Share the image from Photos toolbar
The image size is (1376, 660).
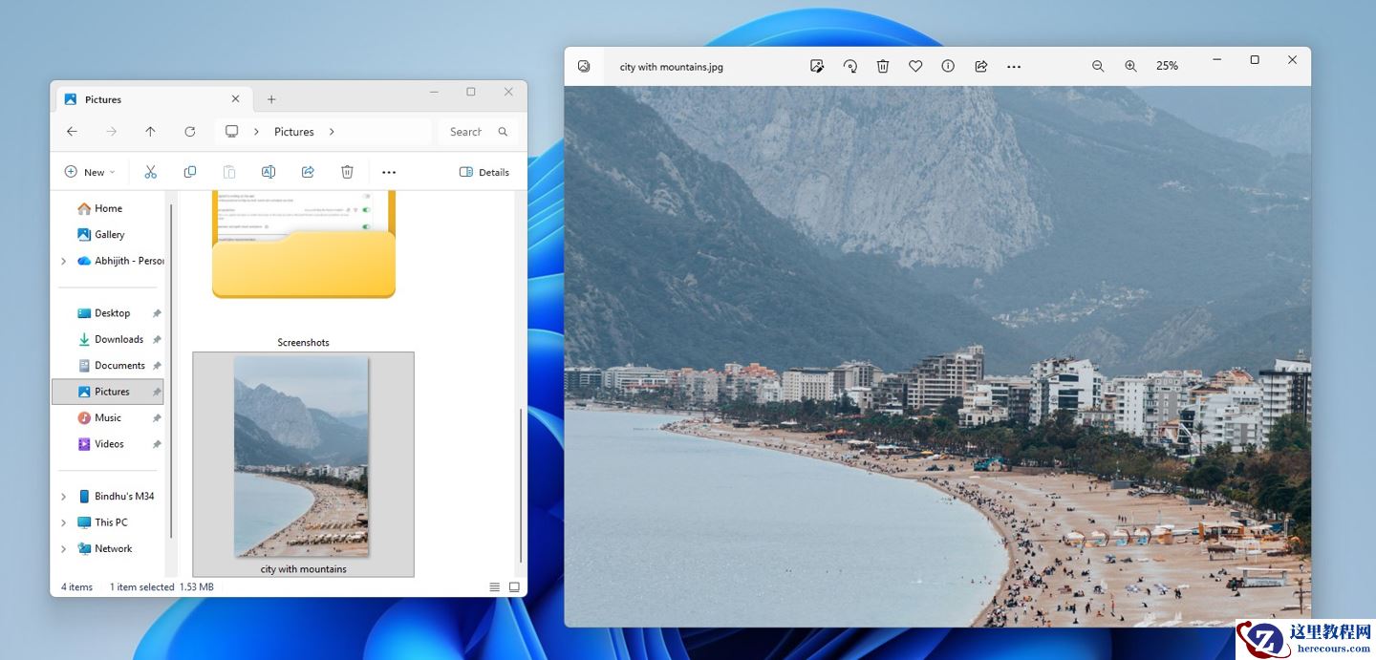tap(980, 66)
